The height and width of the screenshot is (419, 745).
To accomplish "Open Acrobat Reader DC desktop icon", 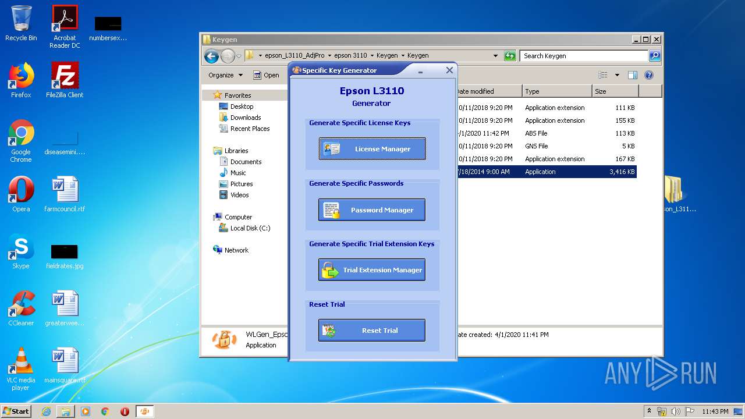I will click(x=65, y=27).
